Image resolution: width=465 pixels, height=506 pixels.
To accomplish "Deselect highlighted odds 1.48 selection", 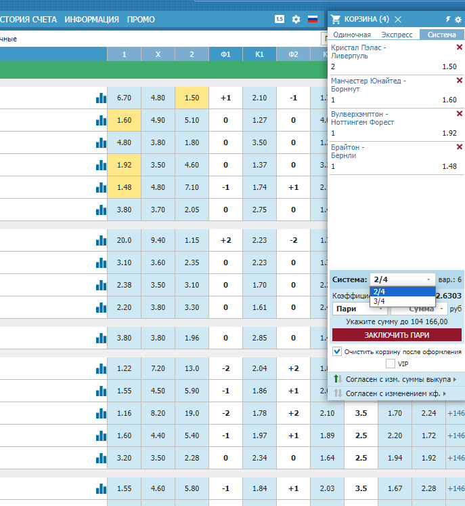I will (x=125, y=187).
